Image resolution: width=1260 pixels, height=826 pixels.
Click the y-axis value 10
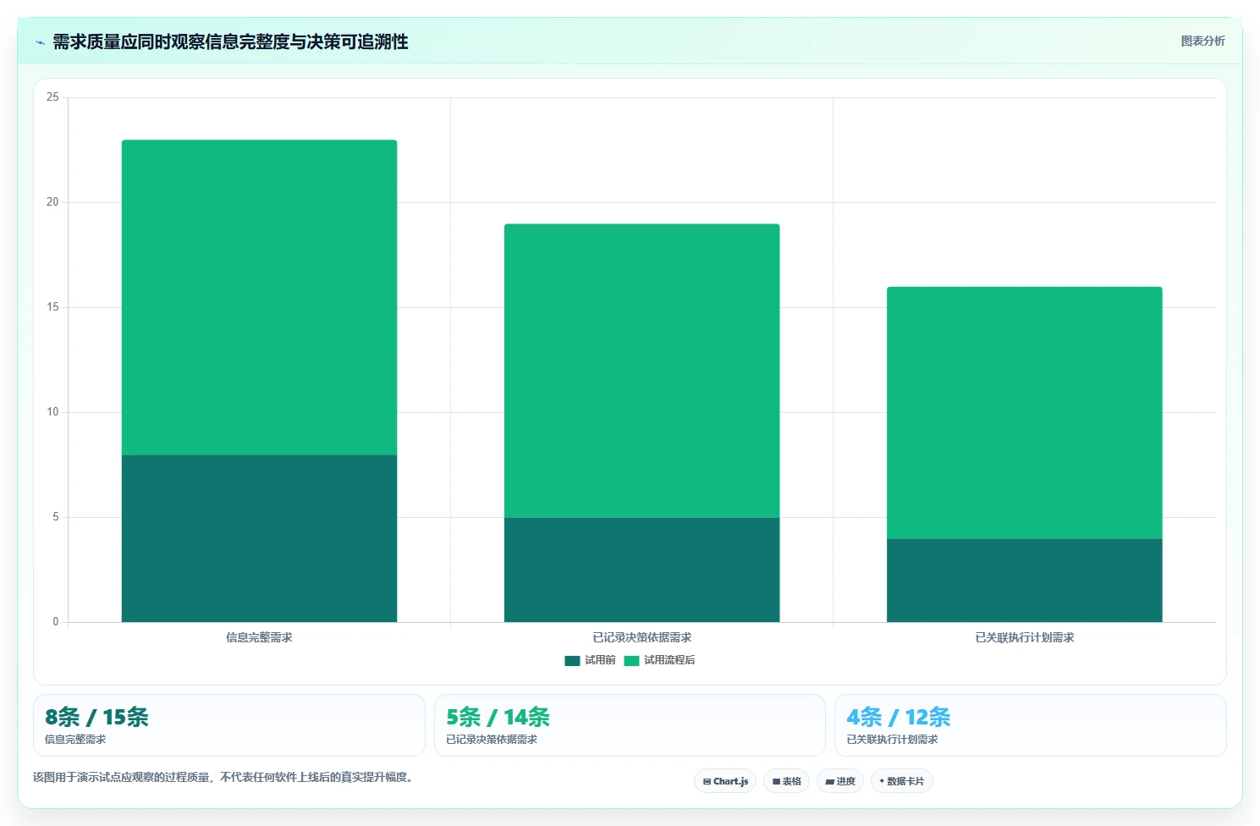click(x=52, y=412)
